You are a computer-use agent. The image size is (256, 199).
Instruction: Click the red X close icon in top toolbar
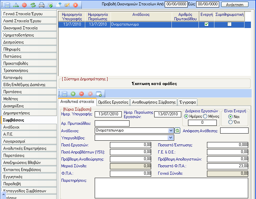[75, 5]
